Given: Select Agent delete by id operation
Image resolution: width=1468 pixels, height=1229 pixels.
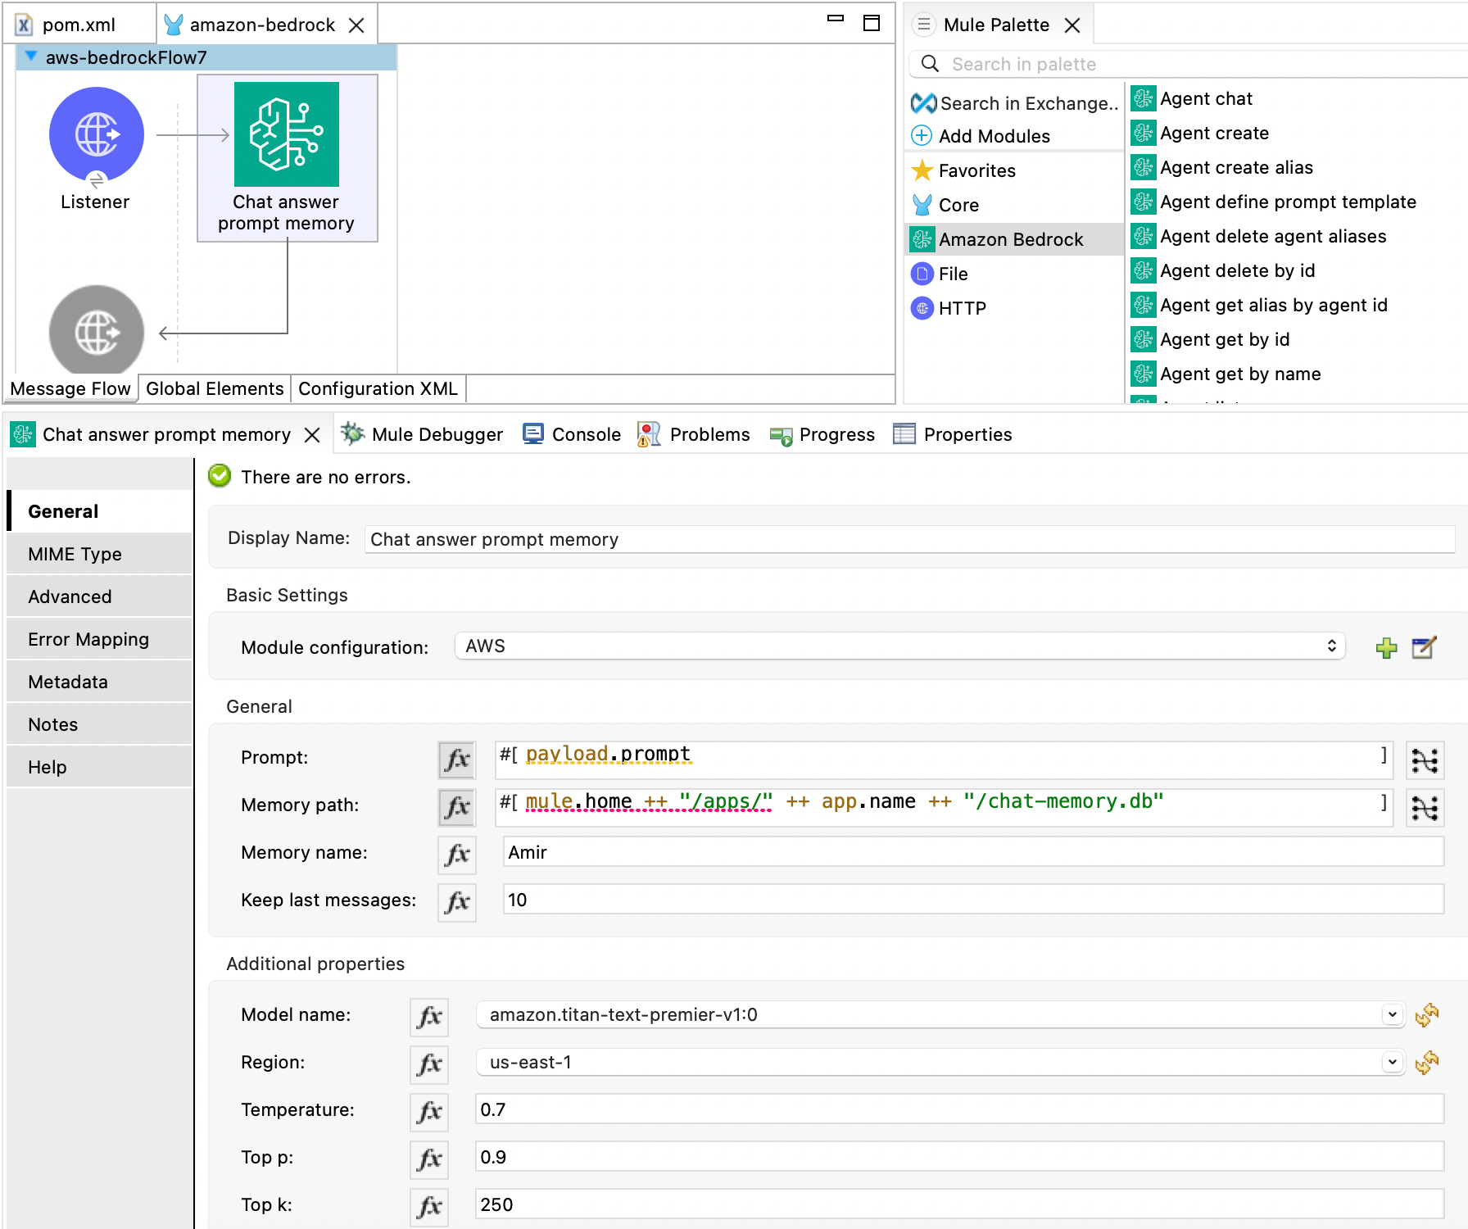Looking at the screenshot, I should pyautogui.click(x=1223, y=270).
